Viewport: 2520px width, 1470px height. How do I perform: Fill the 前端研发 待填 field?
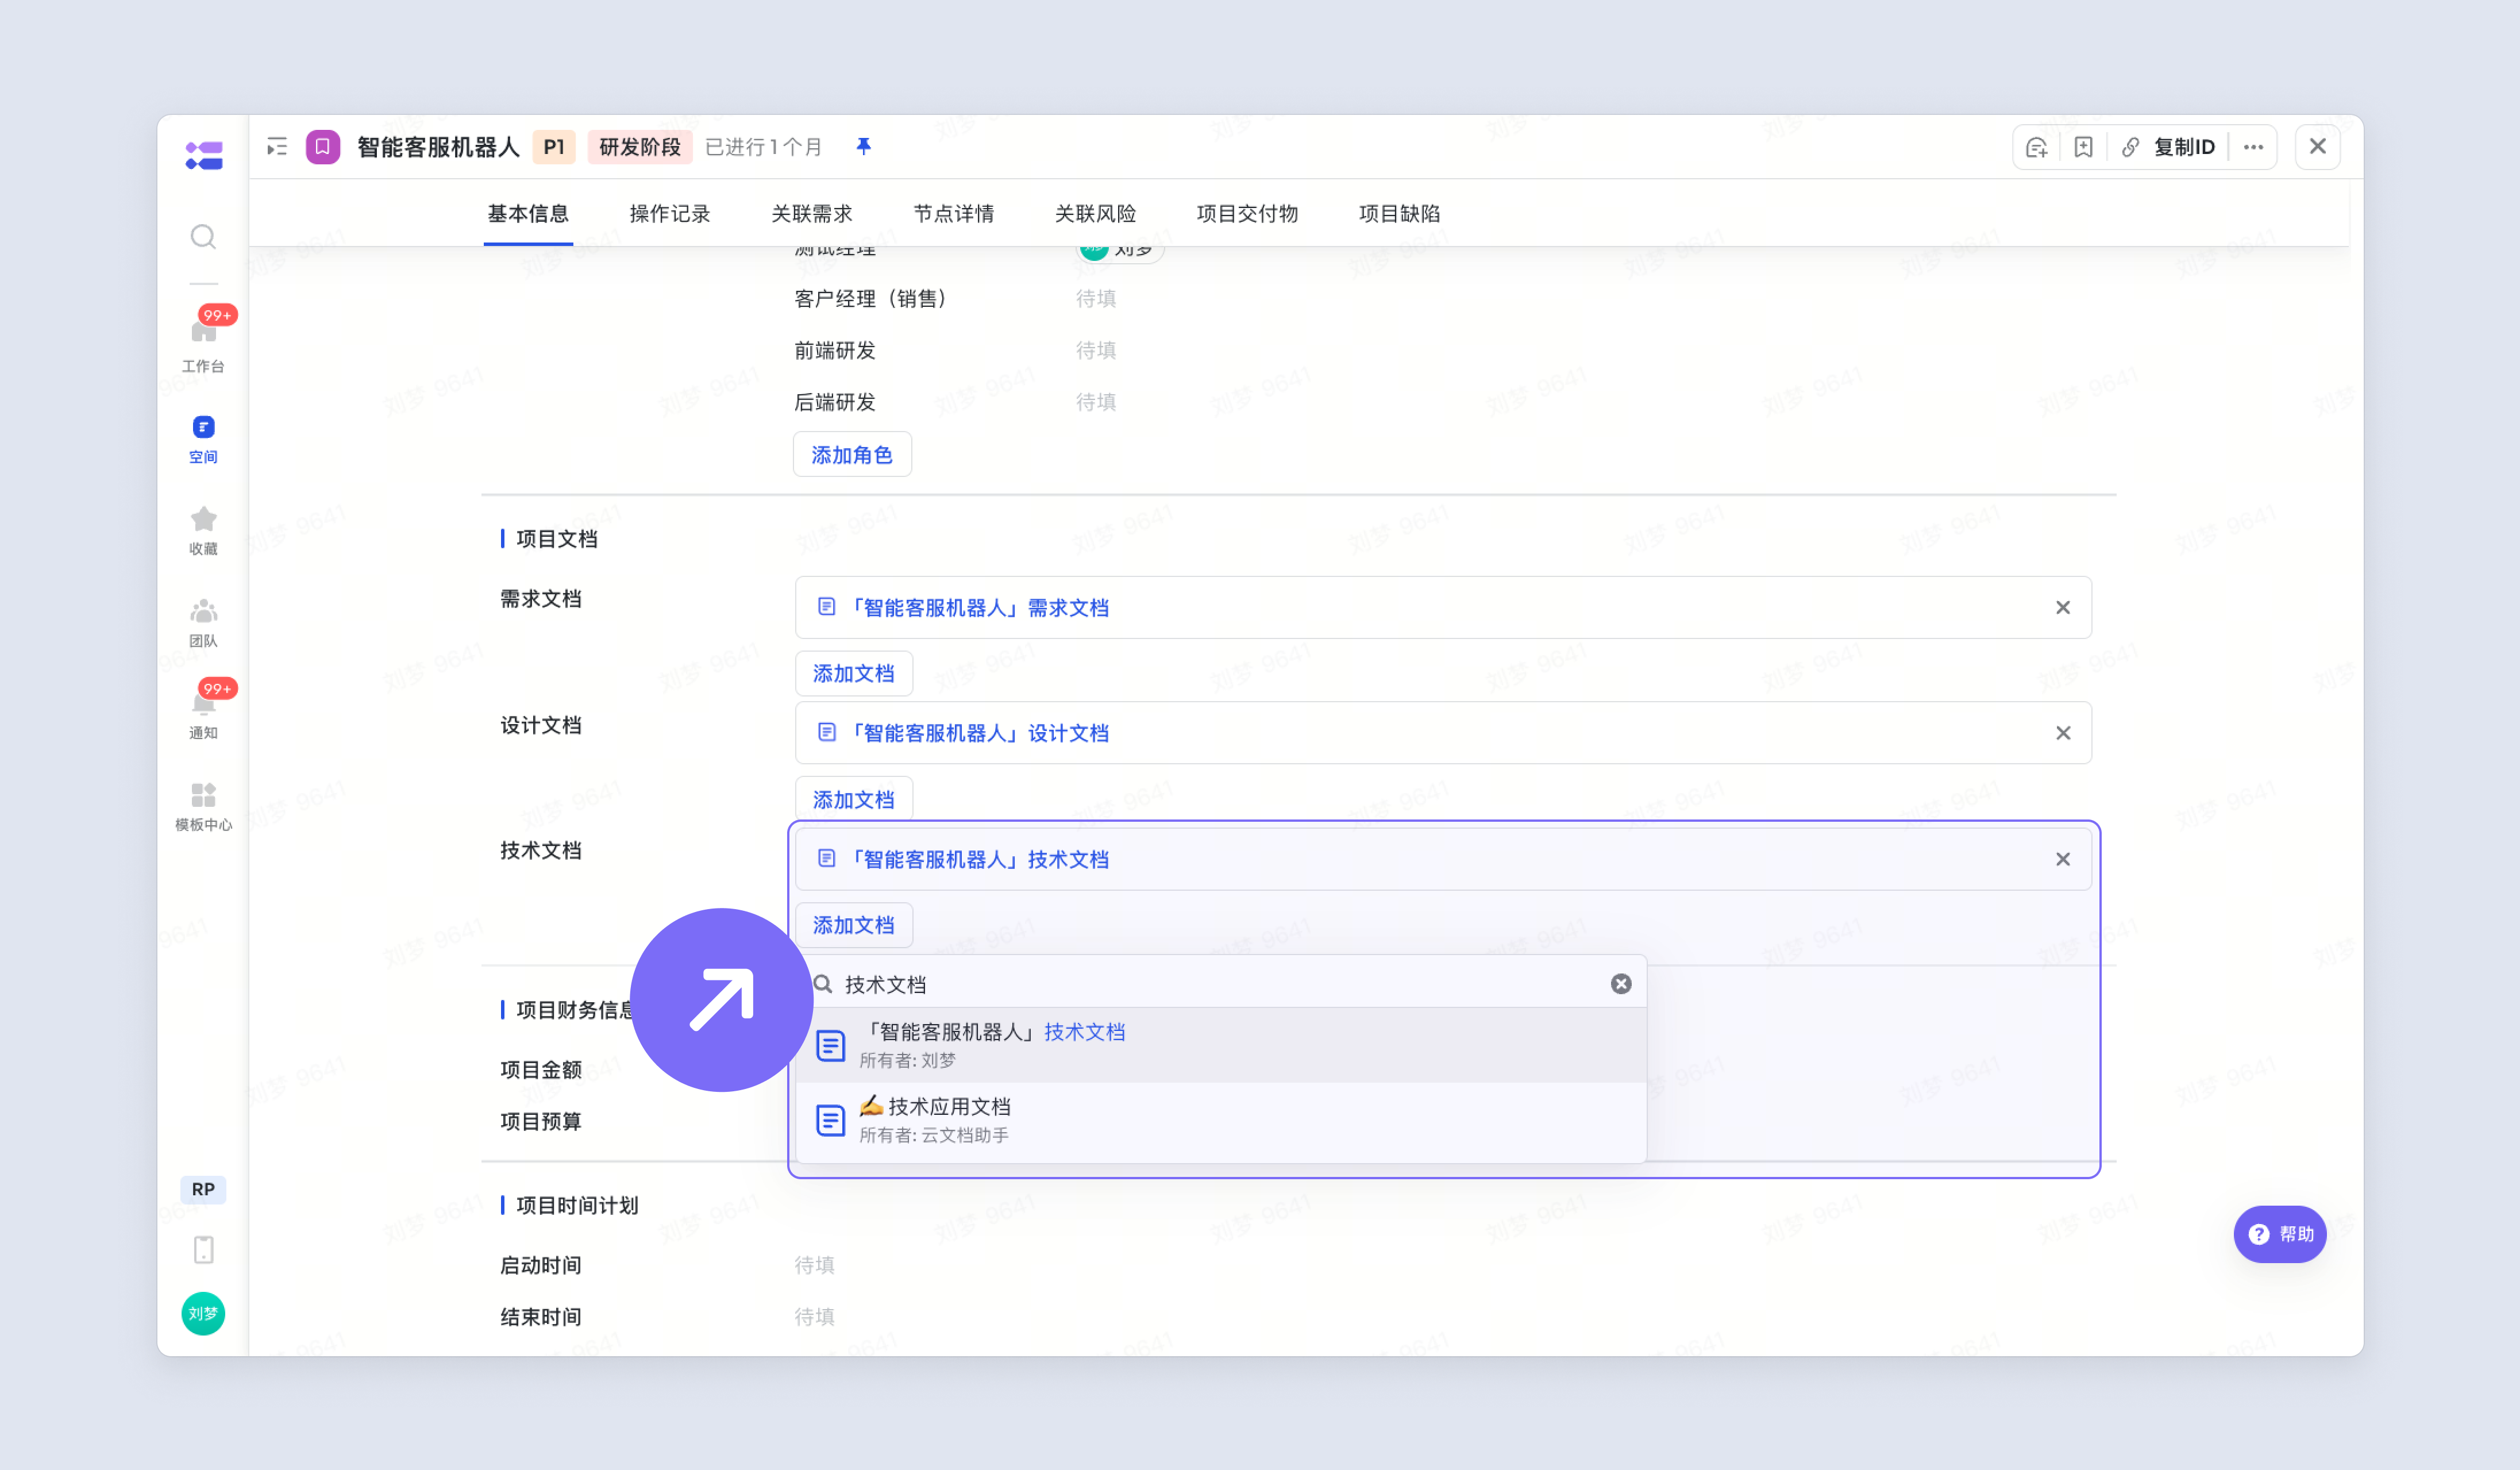1096,351
